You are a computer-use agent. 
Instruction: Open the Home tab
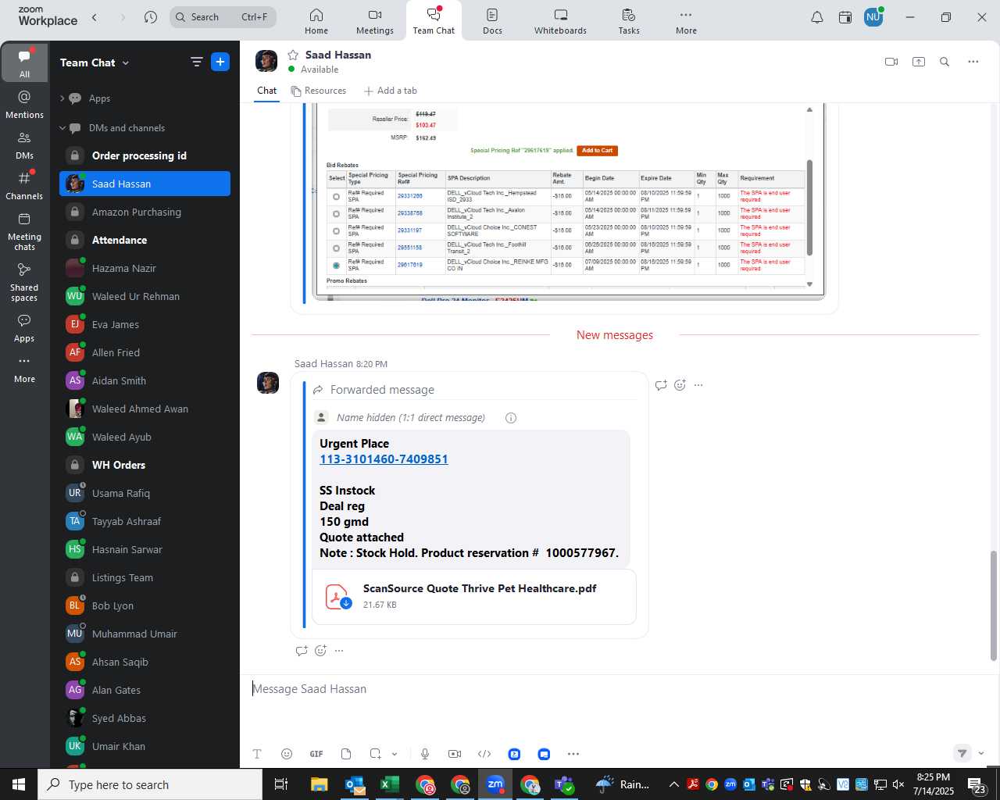tap(316, 21)
